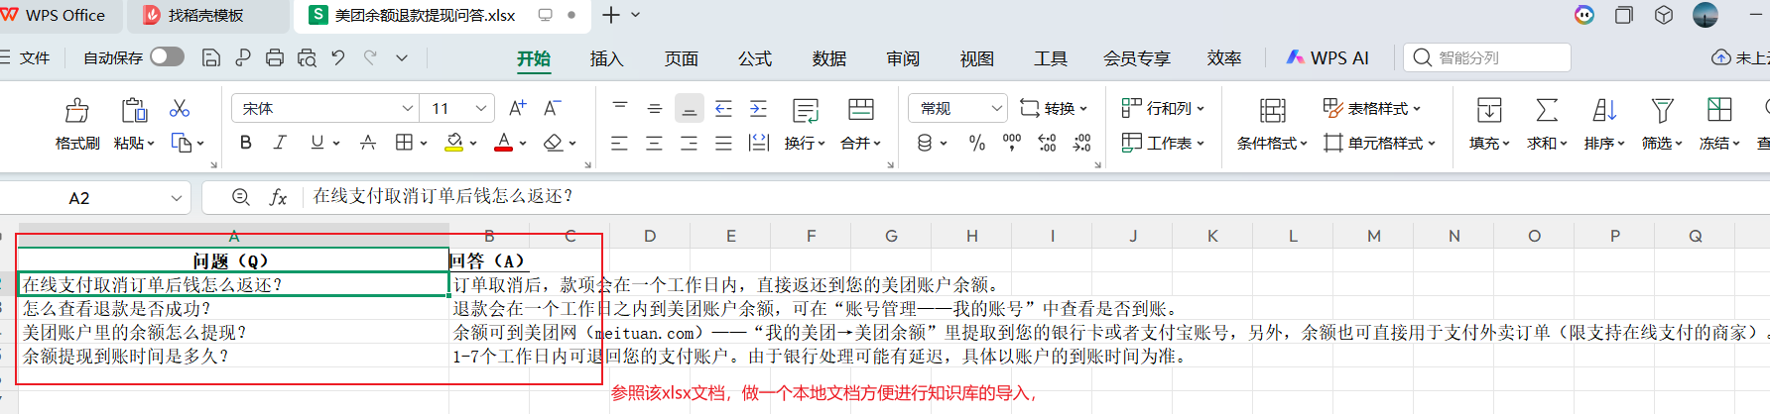Expand the Rows and Columns (行和列) menu
Screen dimensions: 1770x414
tap(1163, 108)
